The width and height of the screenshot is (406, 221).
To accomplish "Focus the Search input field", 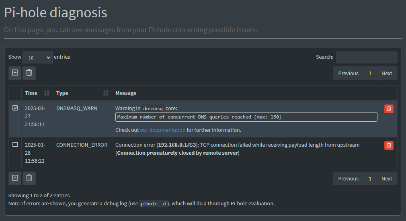I will (367, 57).
